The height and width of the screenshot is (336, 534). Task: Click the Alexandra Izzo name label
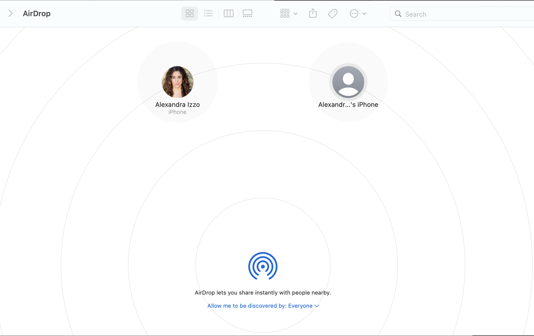click(x=178, y=105)
